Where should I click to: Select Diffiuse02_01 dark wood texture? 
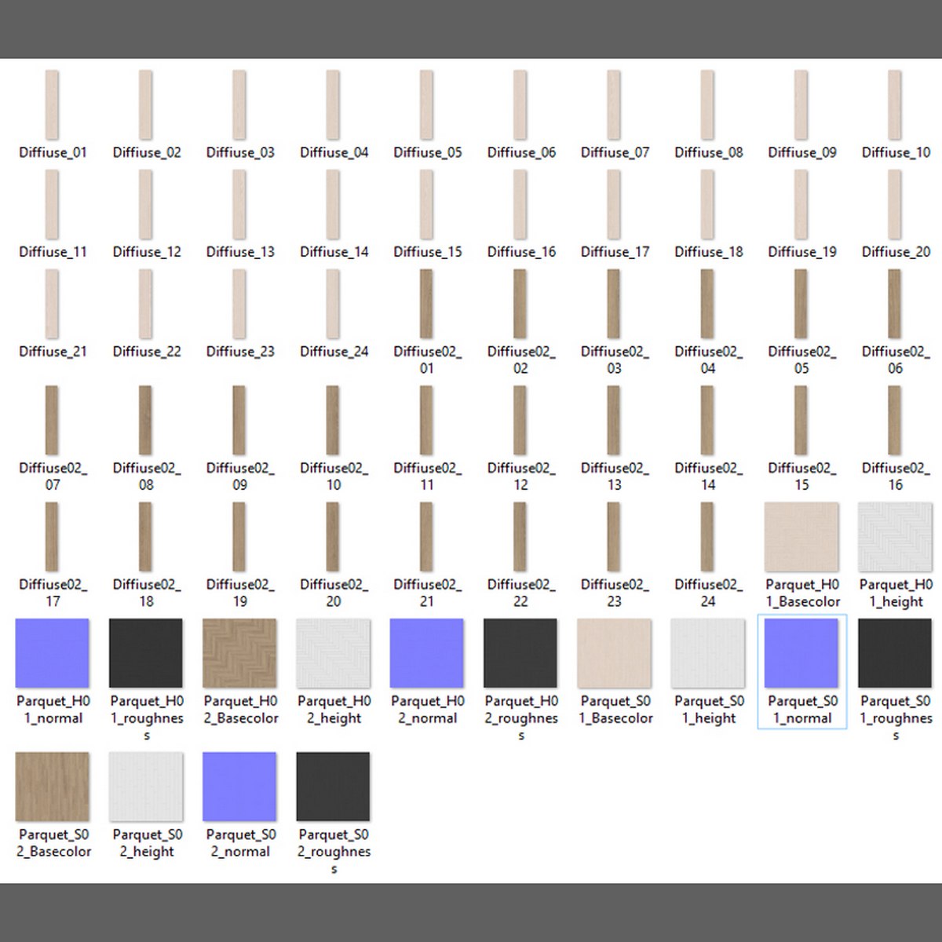pyautogui.click(x=426, y=305)
